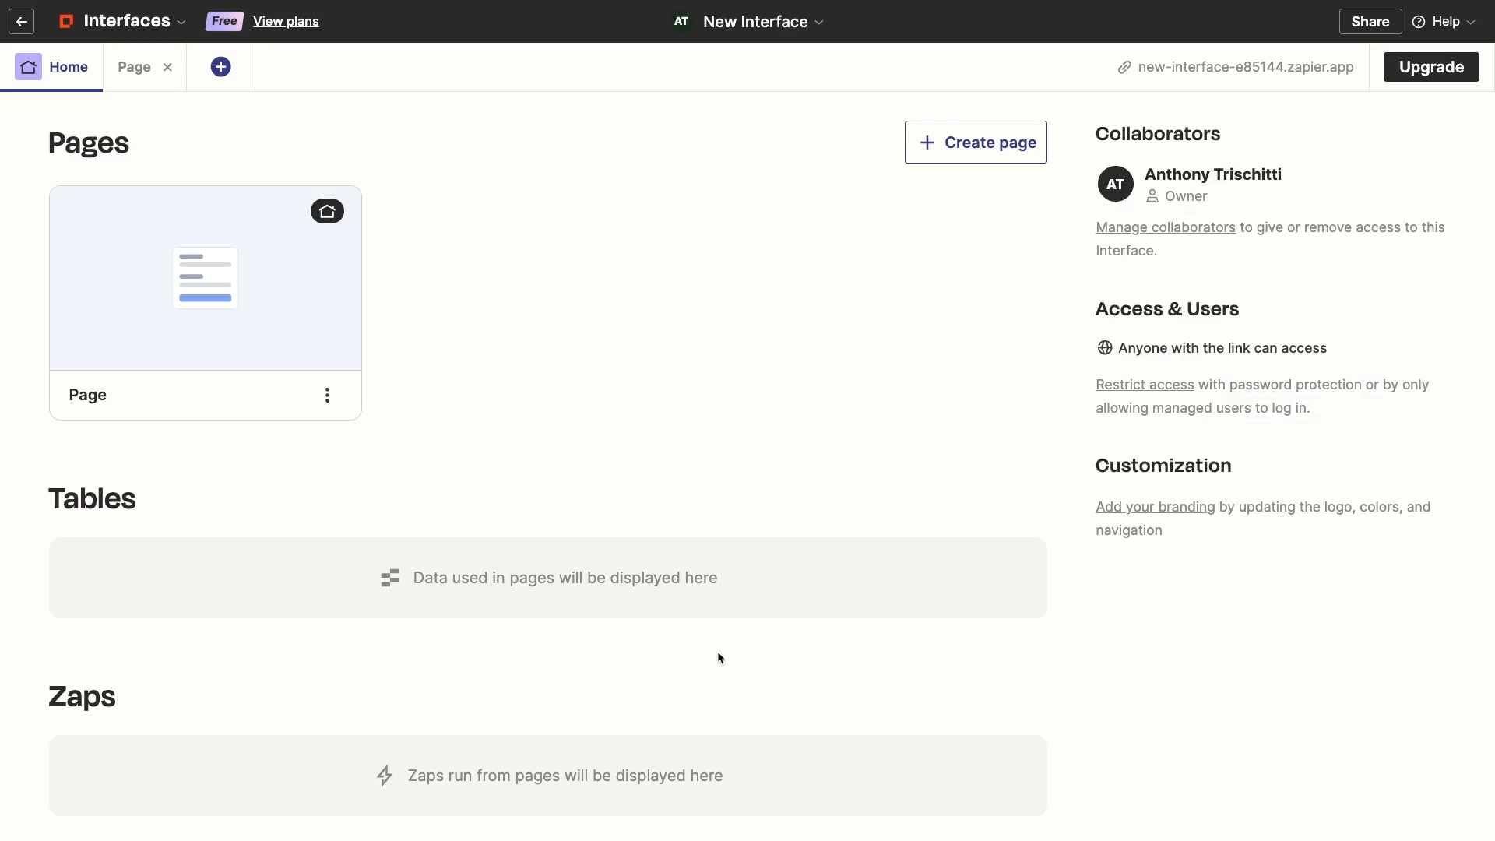This screenshot has height=841, width=1495.
Task: Toggle access to Anyone with the link
Action: [1211, 347]
